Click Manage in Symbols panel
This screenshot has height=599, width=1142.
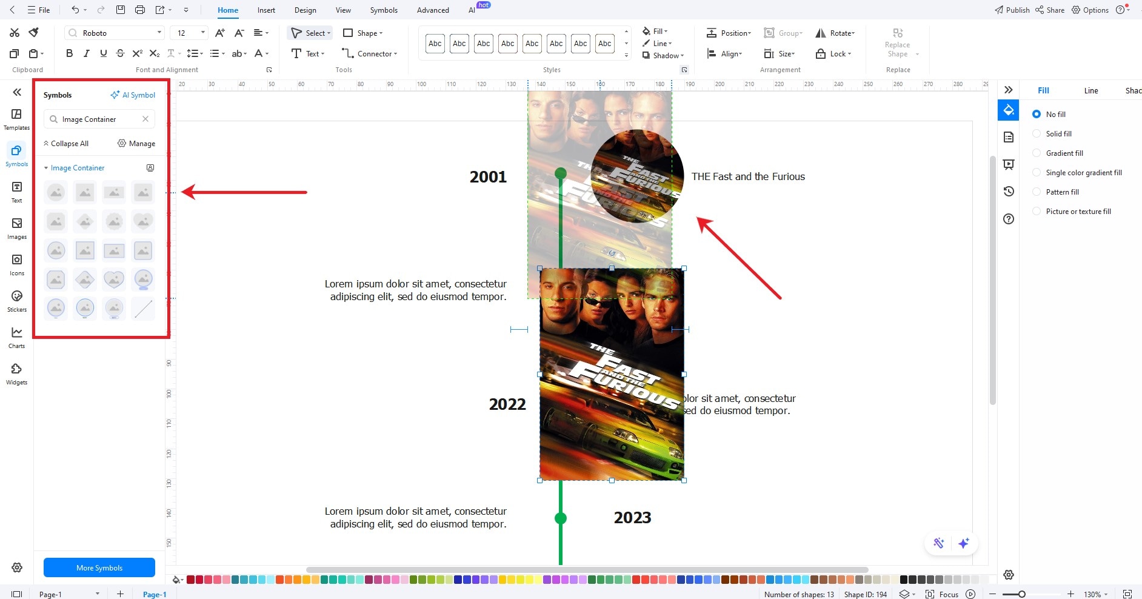point(136,143)
